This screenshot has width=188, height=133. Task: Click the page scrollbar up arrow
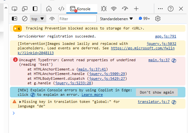pyautogui.click(x=6, y=8)
